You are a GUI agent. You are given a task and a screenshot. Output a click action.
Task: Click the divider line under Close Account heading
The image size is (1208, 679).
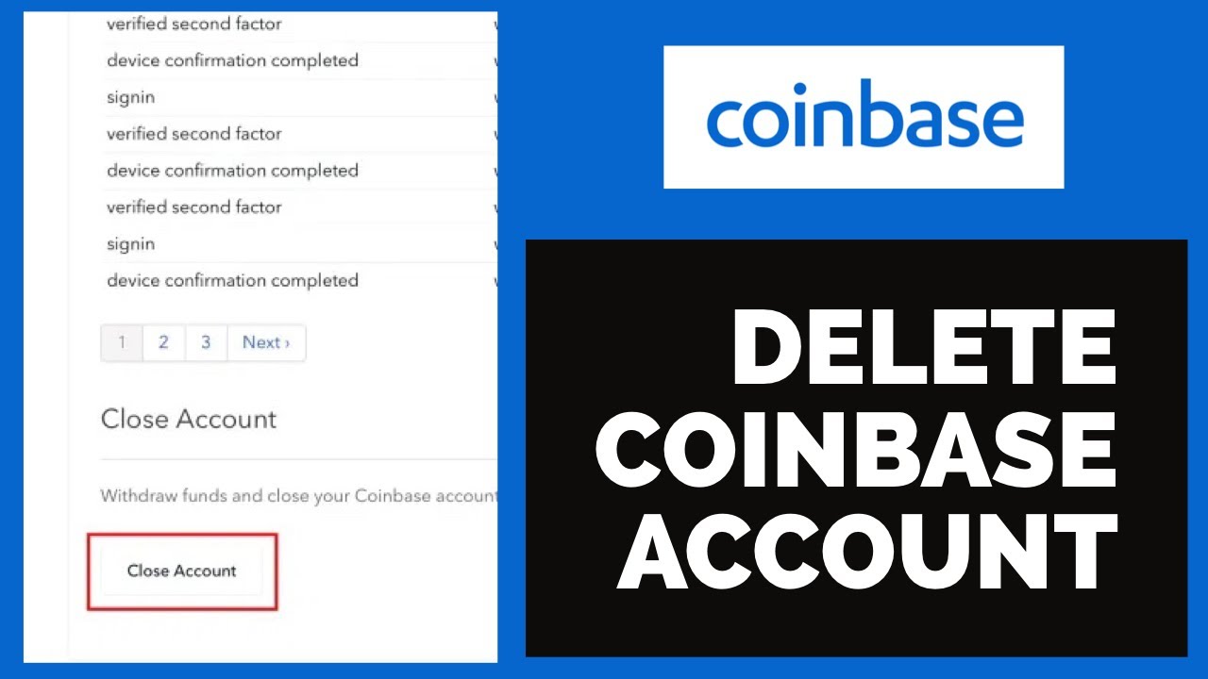pos(298,459)
